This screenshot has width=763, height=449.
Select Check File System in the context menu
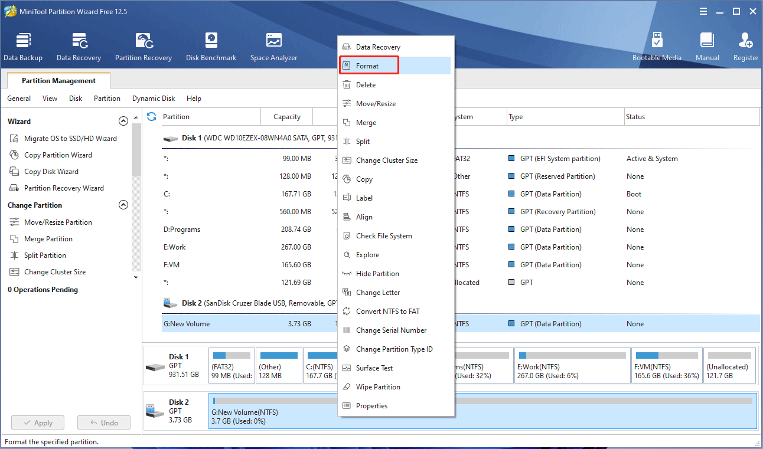[x=396, y=236]
